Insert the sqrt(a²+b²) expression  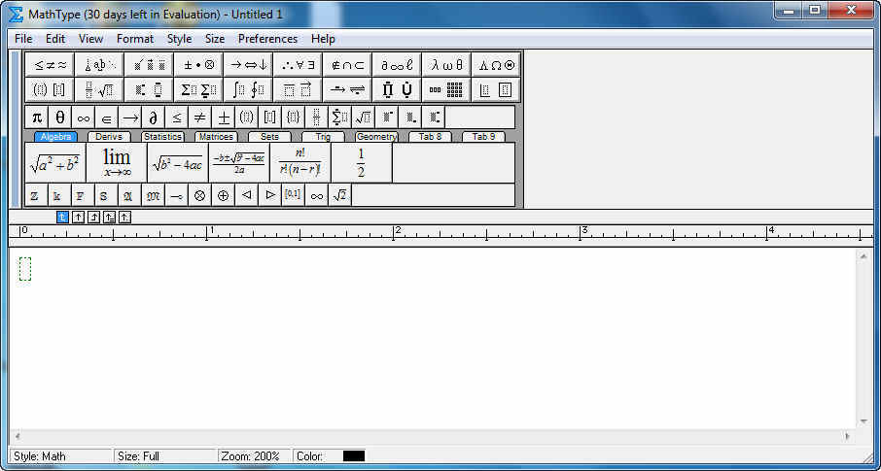click(x=55, y=163)
